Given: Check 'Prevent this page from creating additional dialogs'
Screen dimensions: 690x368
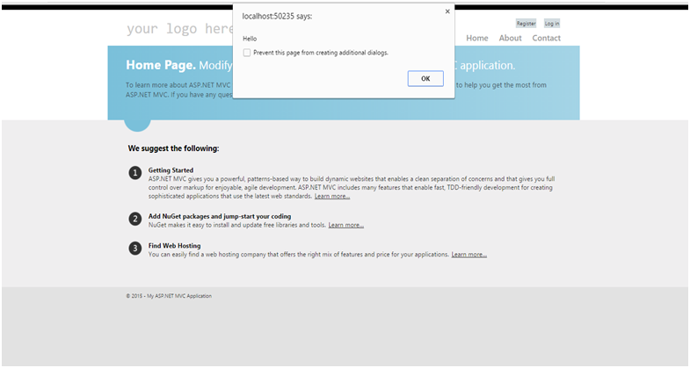Looking at the screenshot, I should coord(247,53).
